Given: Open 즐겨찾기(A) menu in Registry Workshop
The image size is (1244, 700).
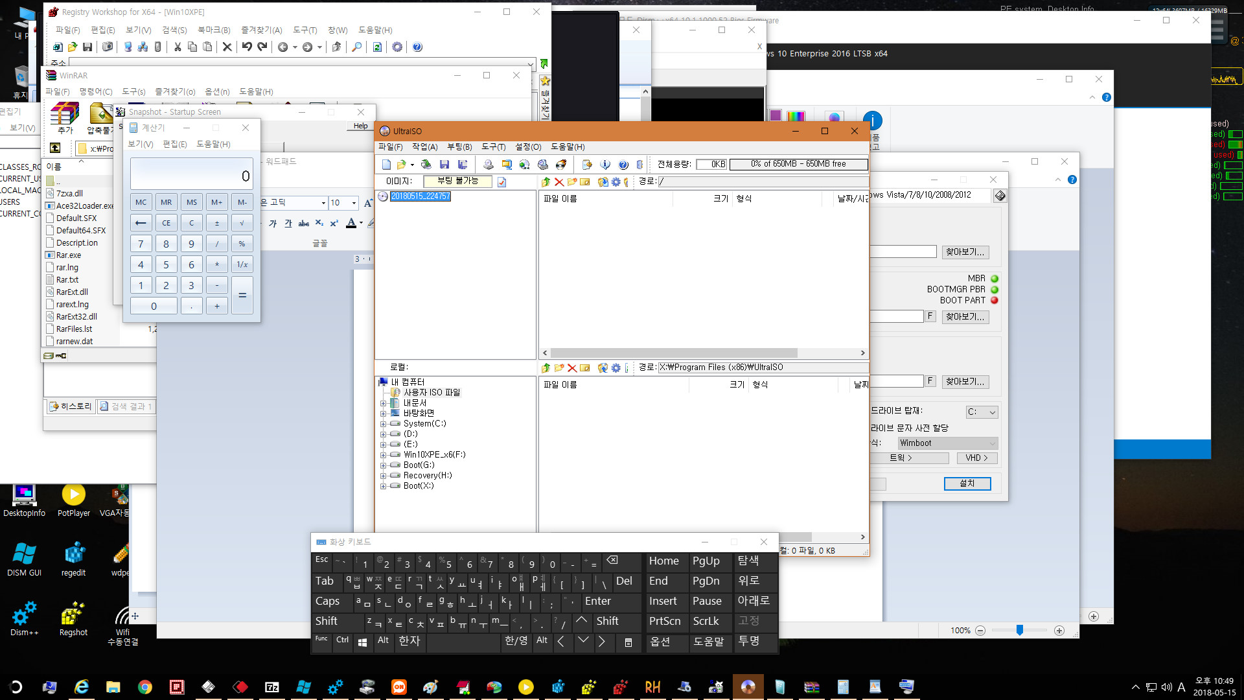Looking at the screenshot, I should coord(262,30).
